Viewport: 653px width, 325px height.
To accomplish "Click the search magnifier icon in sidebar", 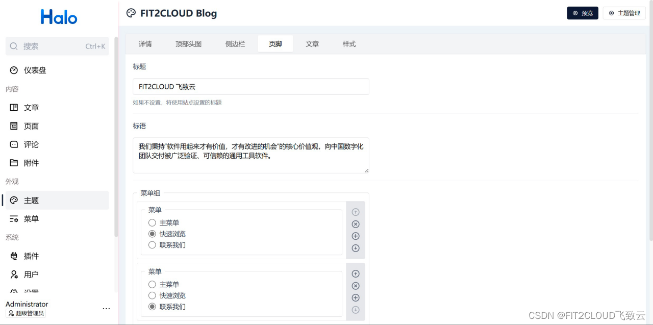I will 14,46.
